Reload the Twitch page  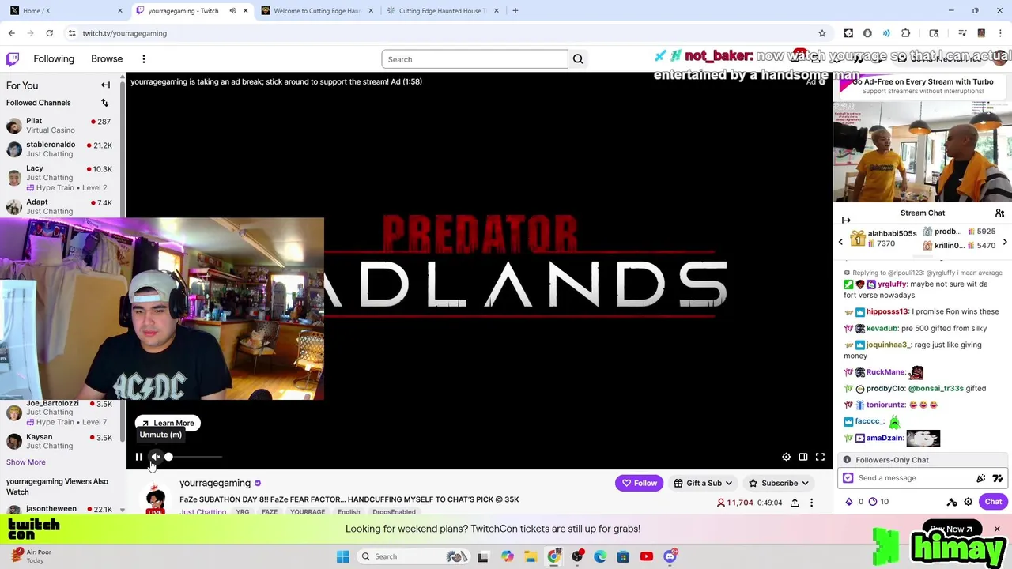[x=49, y=33]
